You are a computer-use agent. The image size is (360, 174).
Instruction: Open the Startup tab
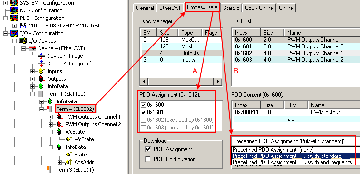(231, 8)
